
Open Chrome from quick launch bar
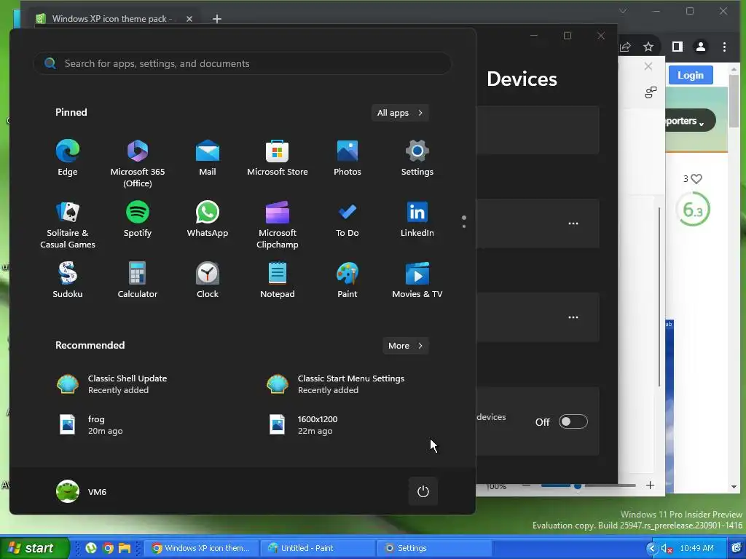[x=108, y=548]
